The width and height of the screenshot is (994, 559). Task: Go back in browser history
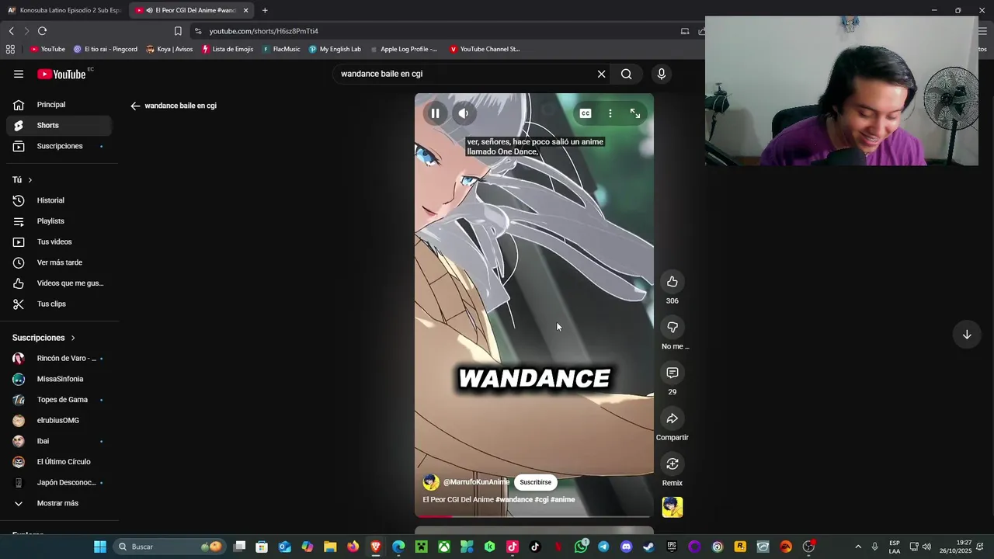[11, 31]
